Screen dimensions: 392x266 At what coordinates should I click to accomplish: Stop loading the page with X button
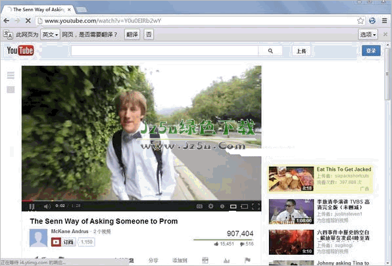pyautogui.click(x=28, y=21)
